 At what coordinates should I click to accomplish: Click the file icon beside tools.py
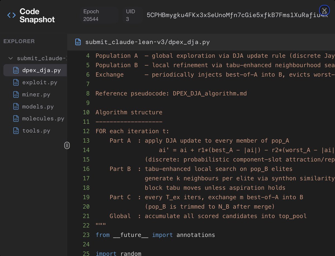tap(16, 131)
